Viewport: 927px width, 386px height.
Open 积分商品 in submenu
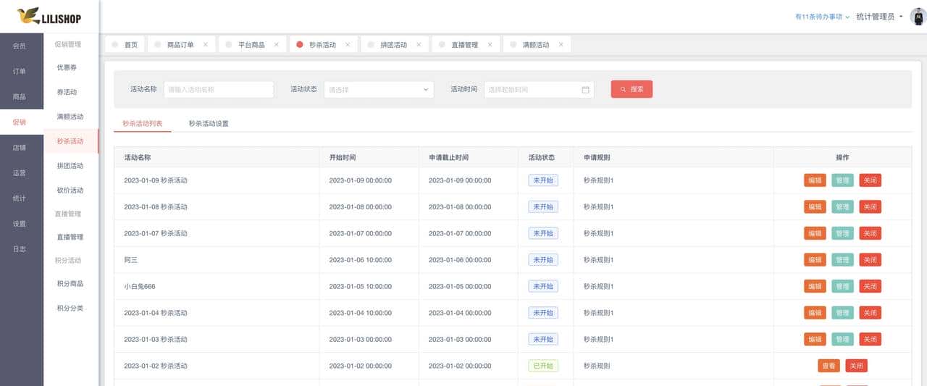pyautogui.click(x=71, y=283)
